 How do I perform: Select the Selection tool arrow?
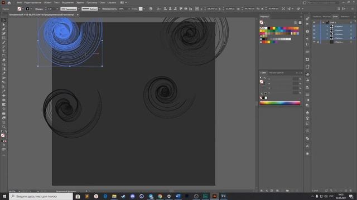4,20
